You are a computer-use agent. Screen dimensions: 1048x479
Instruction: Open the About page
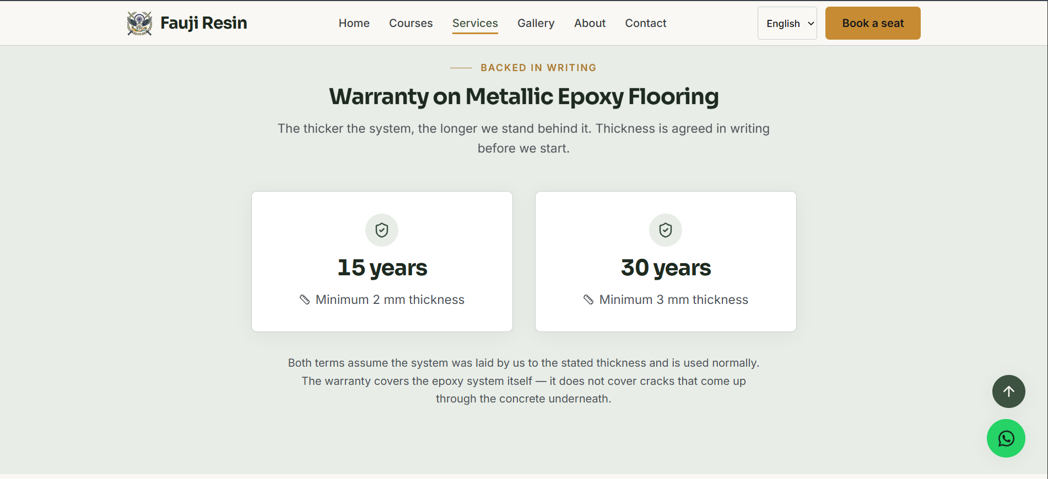[x=590, y=23]
